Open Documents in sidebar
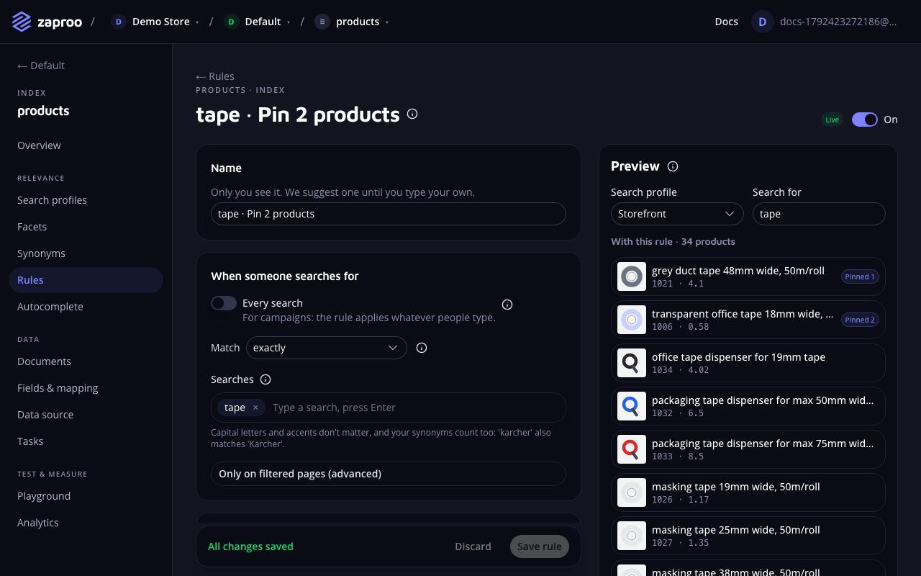This screenshot has width=921, height=576. (x=86, y=361)
